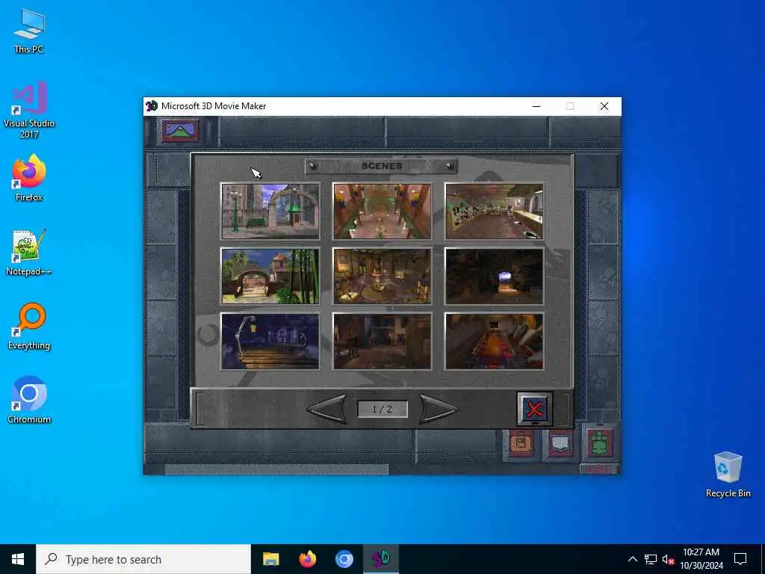The height and width of the screenshot is (574, 765).
Task: Click the 1 / 2 page indicator
Action: pyautogui.click(x=382, y=409)
